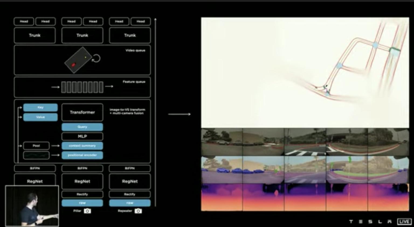Click the MLP block
414x227 pixels.
[x=82, y=136]
